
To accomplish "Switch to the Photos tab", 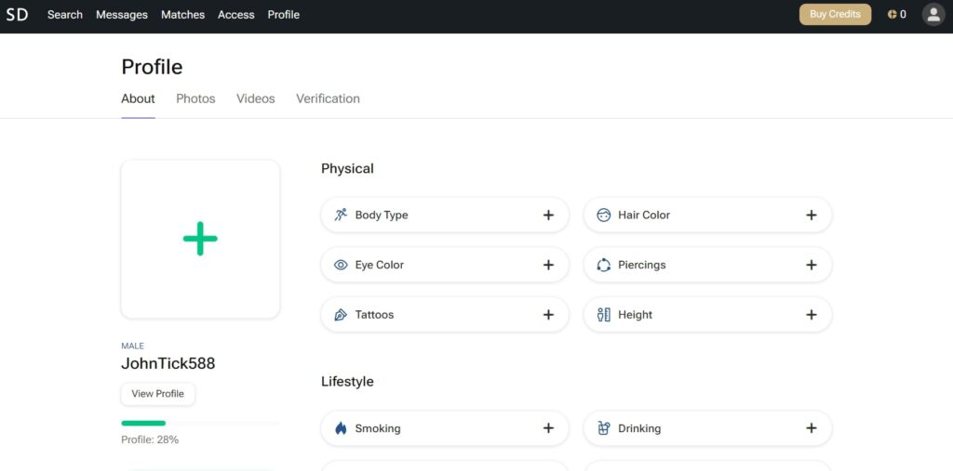I will [195, 98].
